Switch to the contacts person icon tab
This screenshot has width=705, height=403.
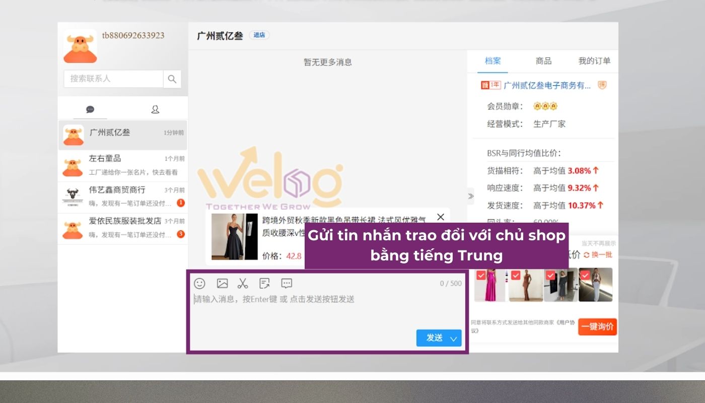tap(155, 109)
